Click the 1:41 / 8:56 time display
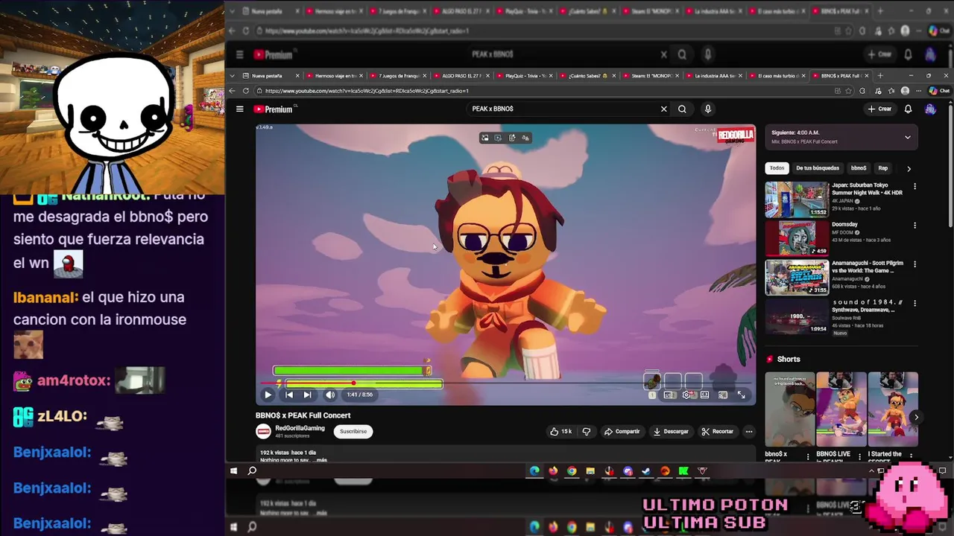Viewport: 954px width, 536px height. pyautogui.click(x=360, y=395)
